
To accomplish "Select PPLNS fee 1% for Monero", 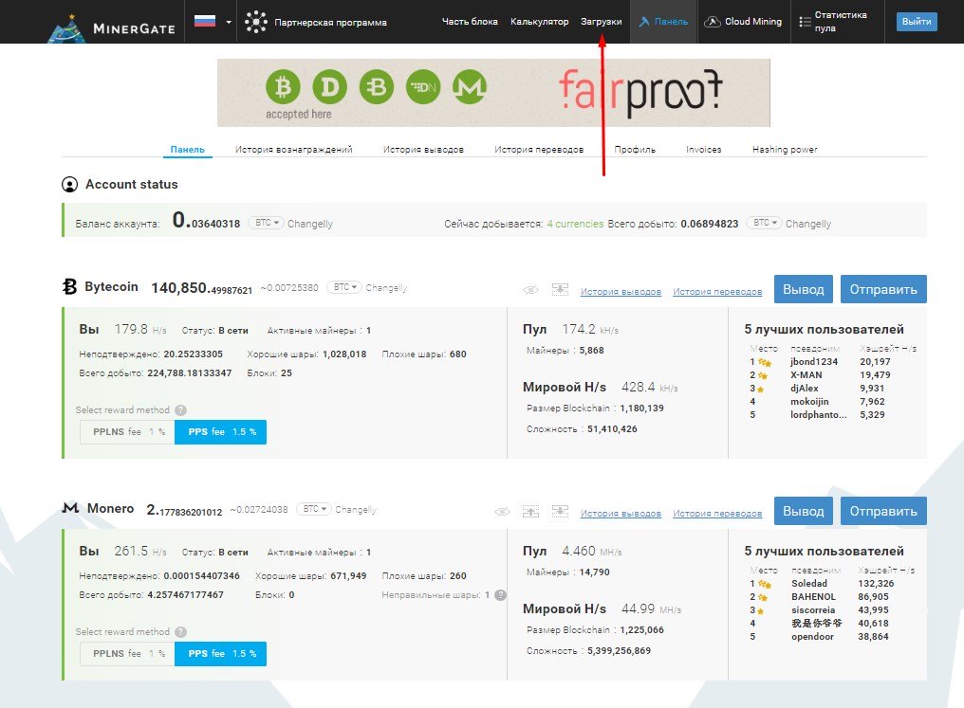I will pyautogui.click(x=127, y=653).
